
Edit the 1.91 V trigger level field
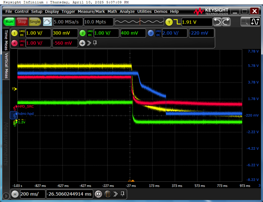pos(197,22)
